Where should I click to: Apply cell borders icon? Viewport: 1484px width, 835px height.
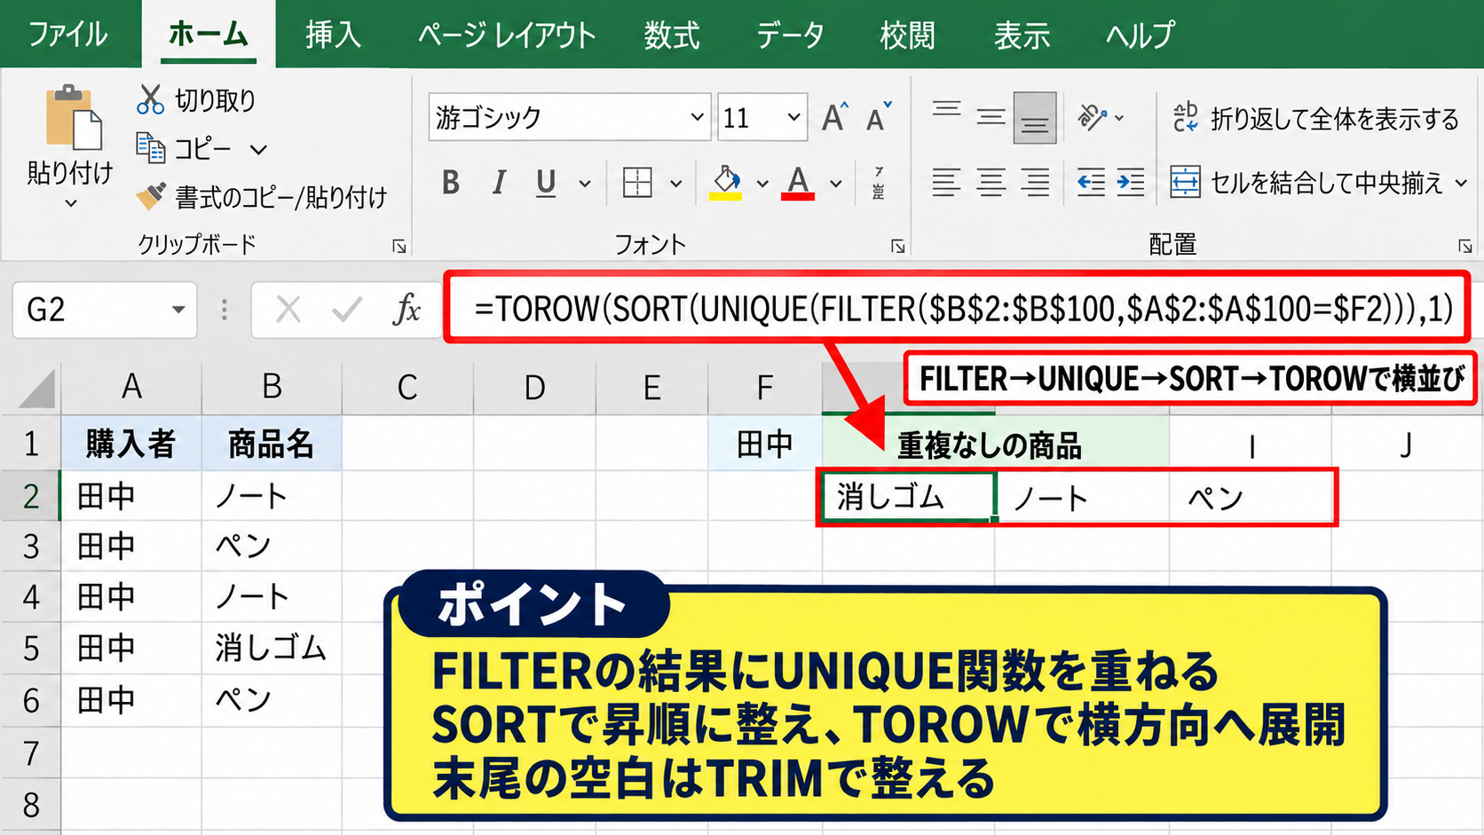pos(637,183)
